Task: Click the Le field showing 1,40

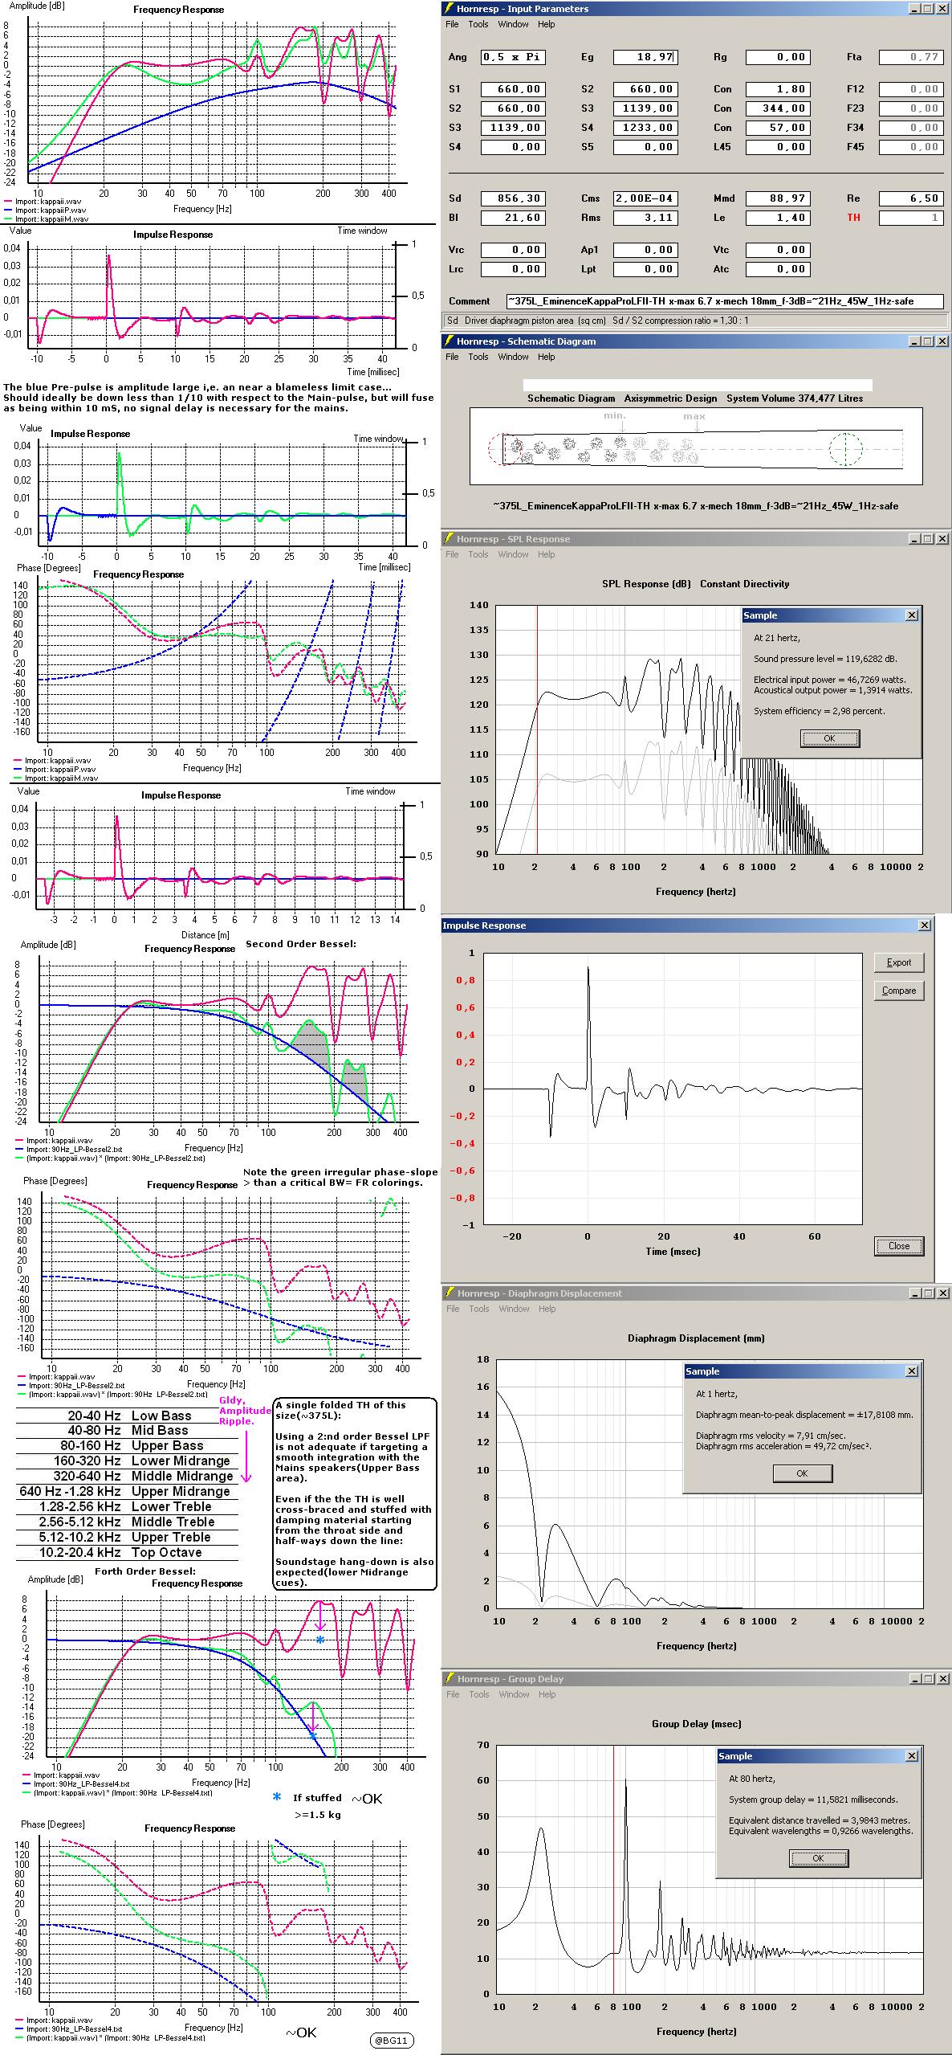Action: [778, 218]
